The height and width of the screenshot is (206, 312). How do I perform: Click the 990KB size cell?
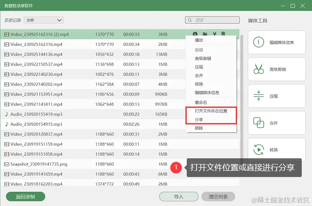[x=161, y=94]
